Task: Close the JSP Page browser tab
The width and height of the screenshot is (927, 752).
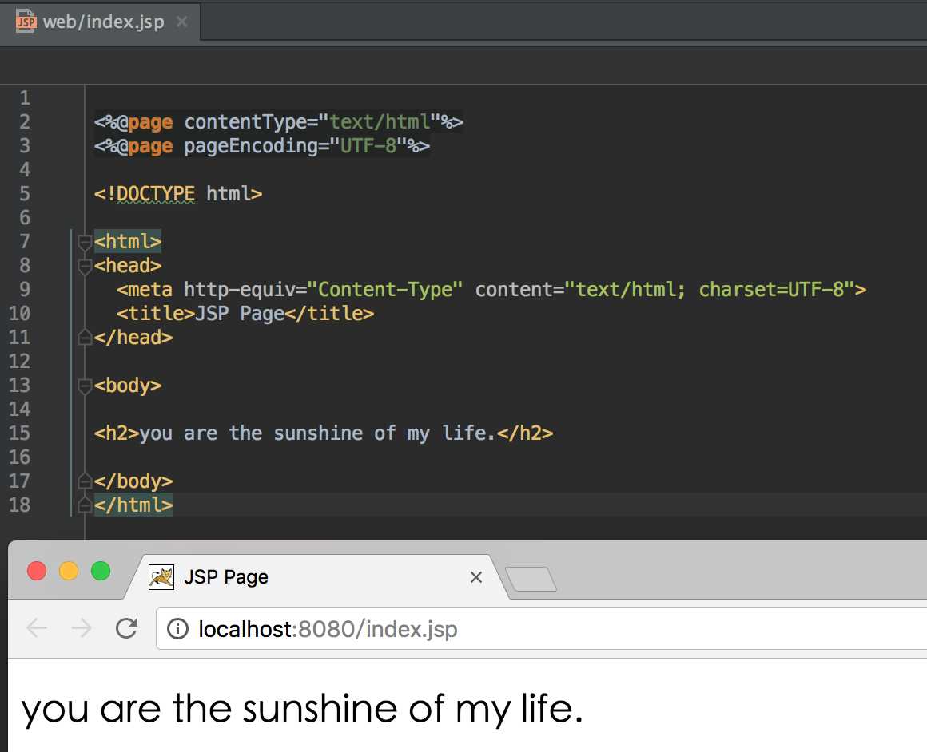Action: click(476, 576)
